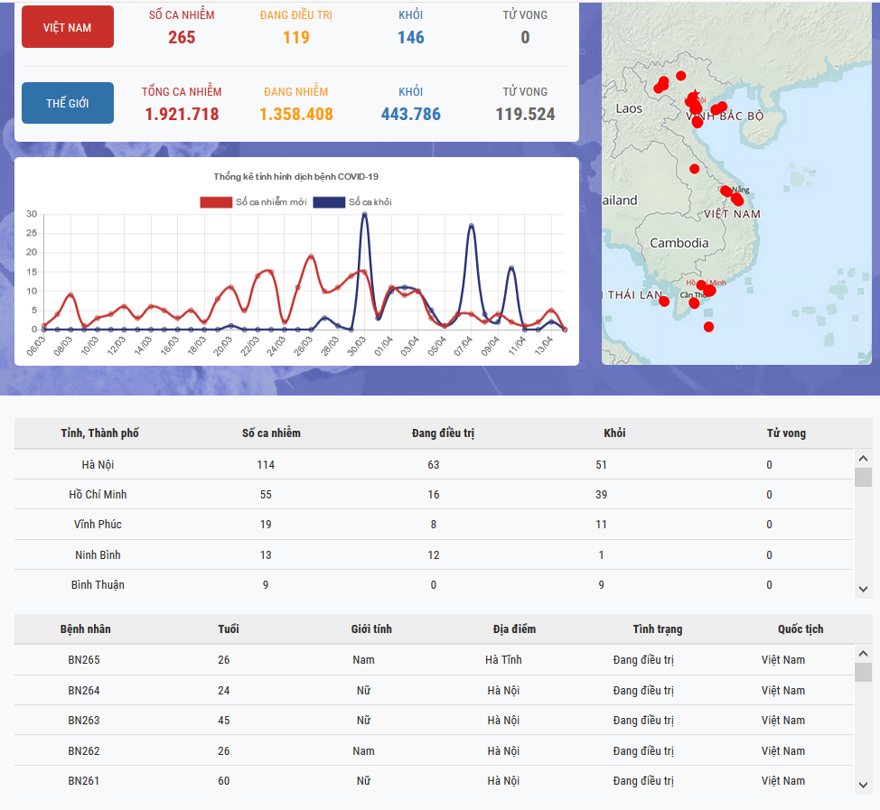This screenshot has height=810, width=880.
Task: Select the red map marker left of Cần Thơ
Action: point(665,301)
